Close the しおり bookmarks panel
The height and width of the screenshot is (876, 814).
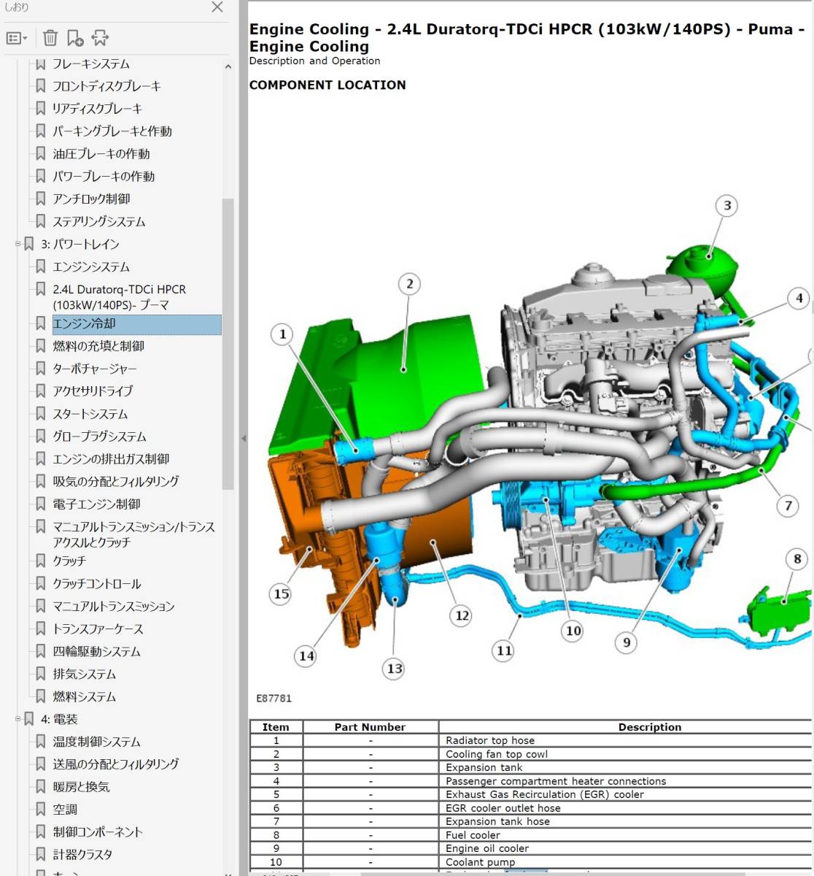(x=217, y=7)
